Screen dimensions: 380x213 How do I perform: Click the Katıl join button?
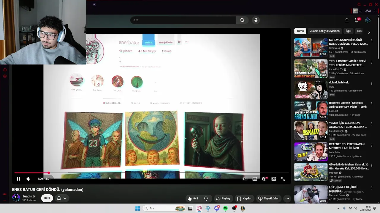[47, 198]
